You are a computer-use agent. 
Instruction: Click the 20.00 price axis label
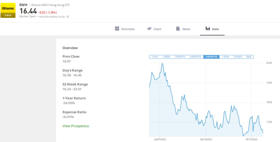coord(269,63)
